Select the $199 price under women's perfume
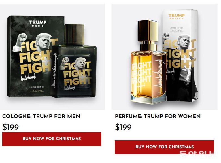 (123, 127)
